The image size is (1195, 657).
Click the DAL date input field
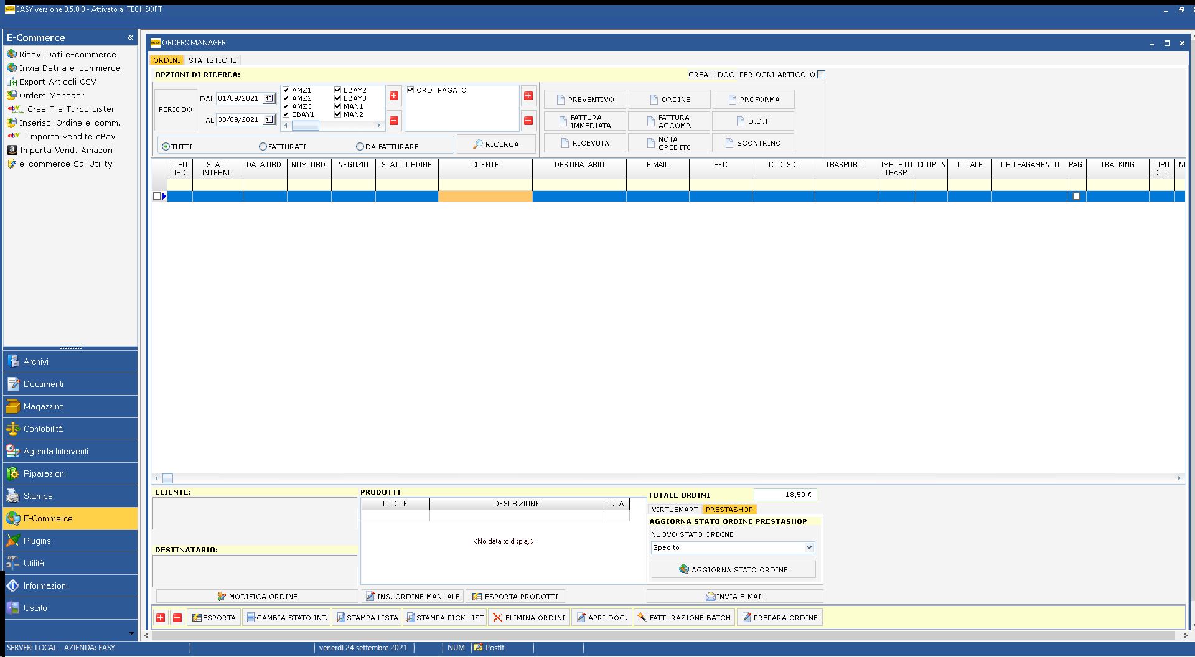[x=240, y=98]
